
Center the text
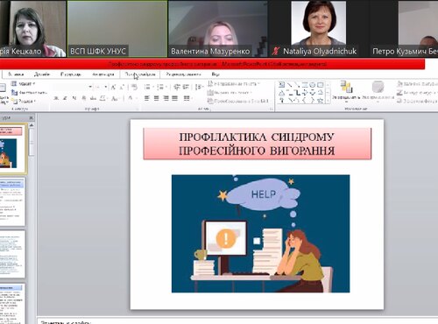pyautogui.click(x=157, y=98)
